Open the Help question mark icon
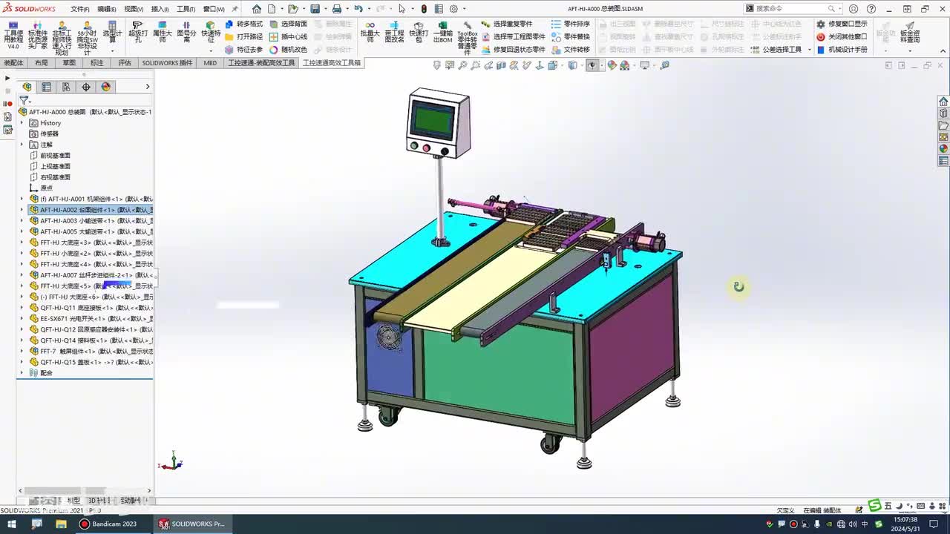Screen dimensions: 950x534 (873, 9)
